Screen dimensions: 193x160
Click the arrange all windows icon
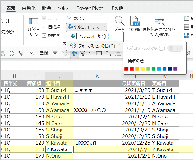pyautogui.click(x=186, y=27)
